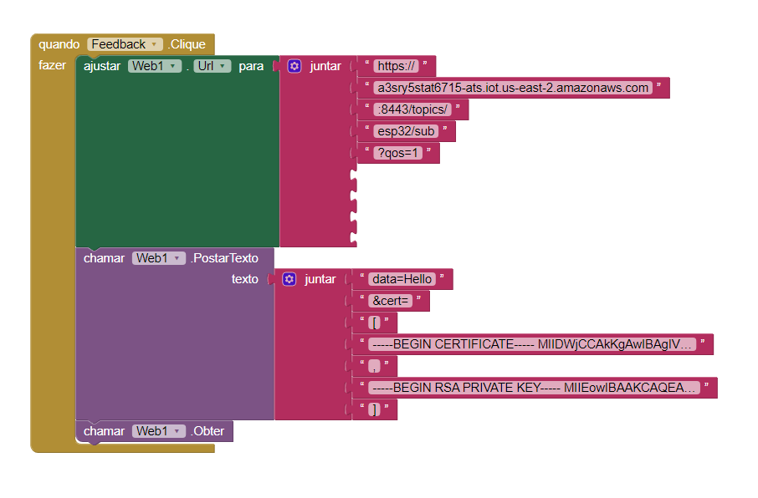Click the gear icon on the Url juntar block
Viewport: 758px width, 498px height.
[x=294, y=66]
